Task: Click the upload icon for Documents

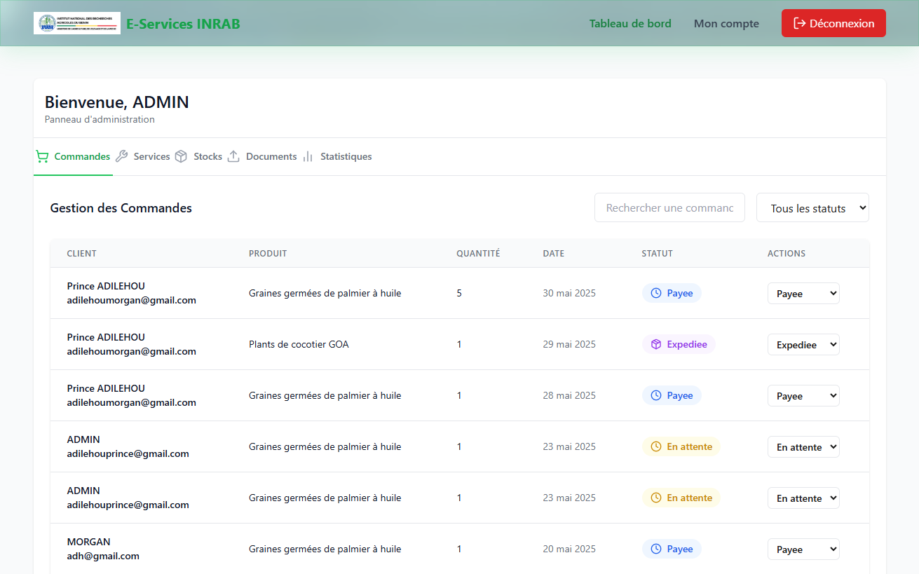Action: 234,156
